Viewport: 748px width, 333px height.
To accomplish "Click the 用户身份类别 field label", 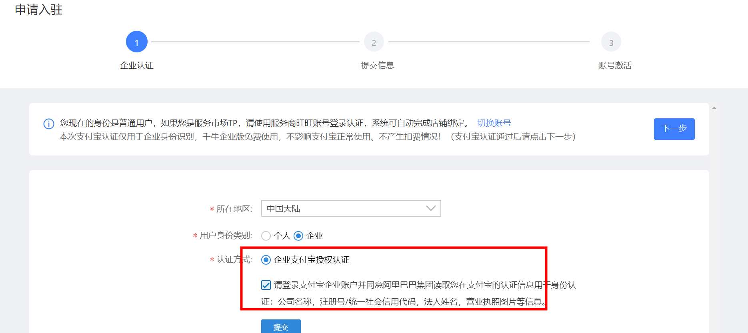I will [x=226, y=235].
